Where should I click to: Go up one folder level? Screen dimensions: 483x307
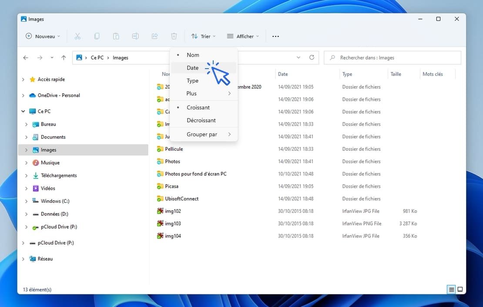point(64,57)
